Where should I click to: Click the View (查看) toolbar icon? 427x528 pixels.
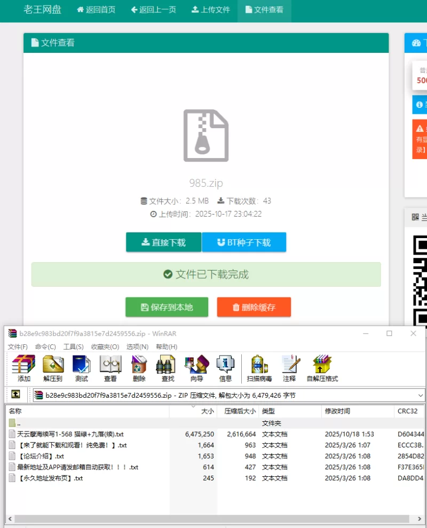[x=110, y=368]
